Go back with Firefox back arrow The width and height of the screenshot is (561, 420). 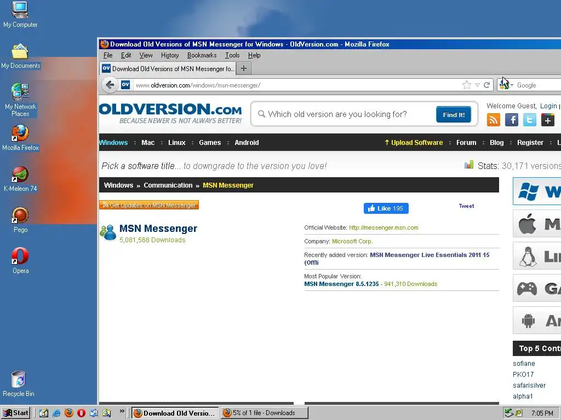110,85
